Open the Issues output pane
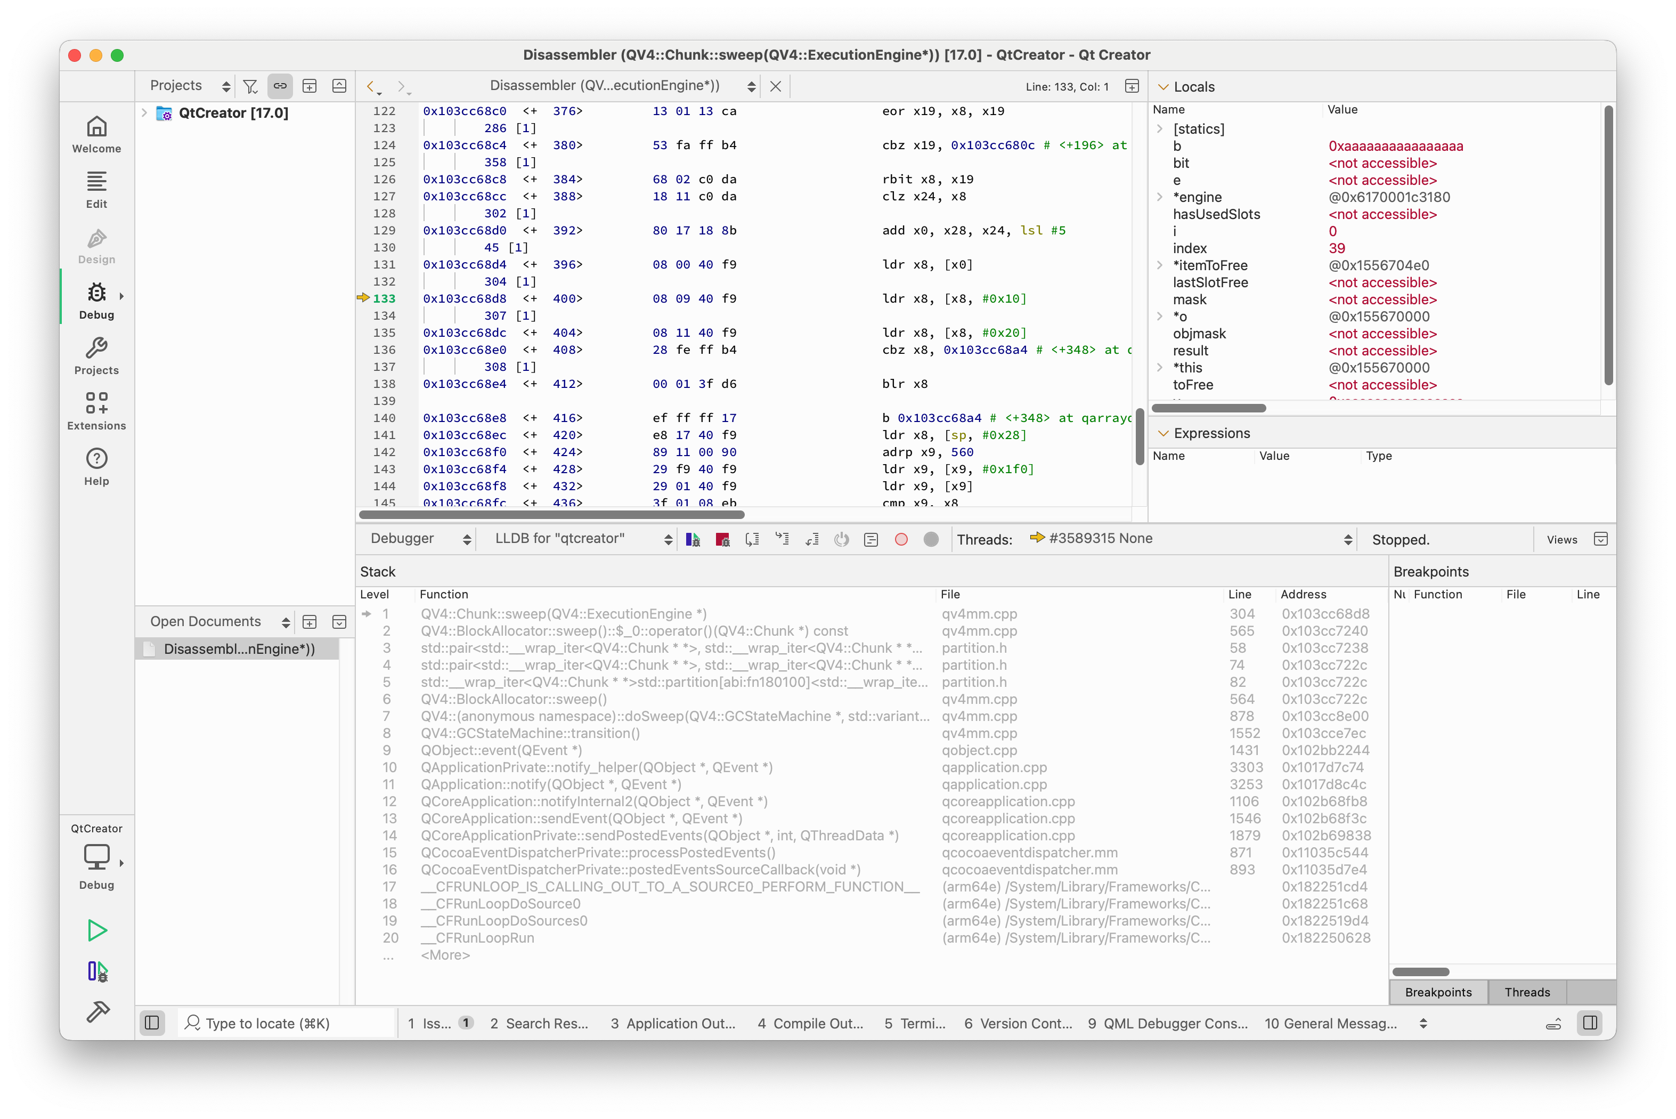 click(440, 1024)
